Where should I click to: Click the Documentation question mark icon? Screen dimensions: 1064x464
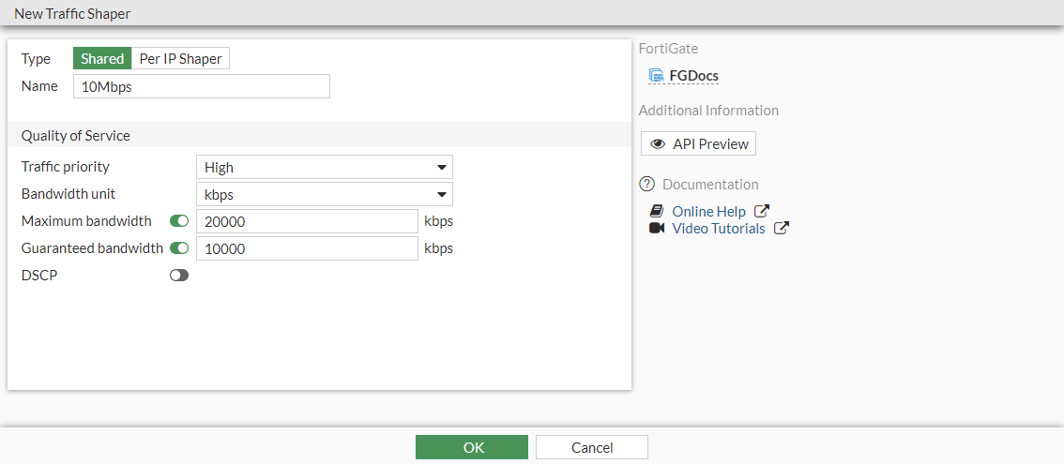point(646,185)
